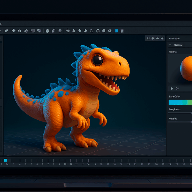The height and width of the screenshot is (192, 192).
Task: Click the blue playhead marker on the timeline
Action: coord(5,160)
